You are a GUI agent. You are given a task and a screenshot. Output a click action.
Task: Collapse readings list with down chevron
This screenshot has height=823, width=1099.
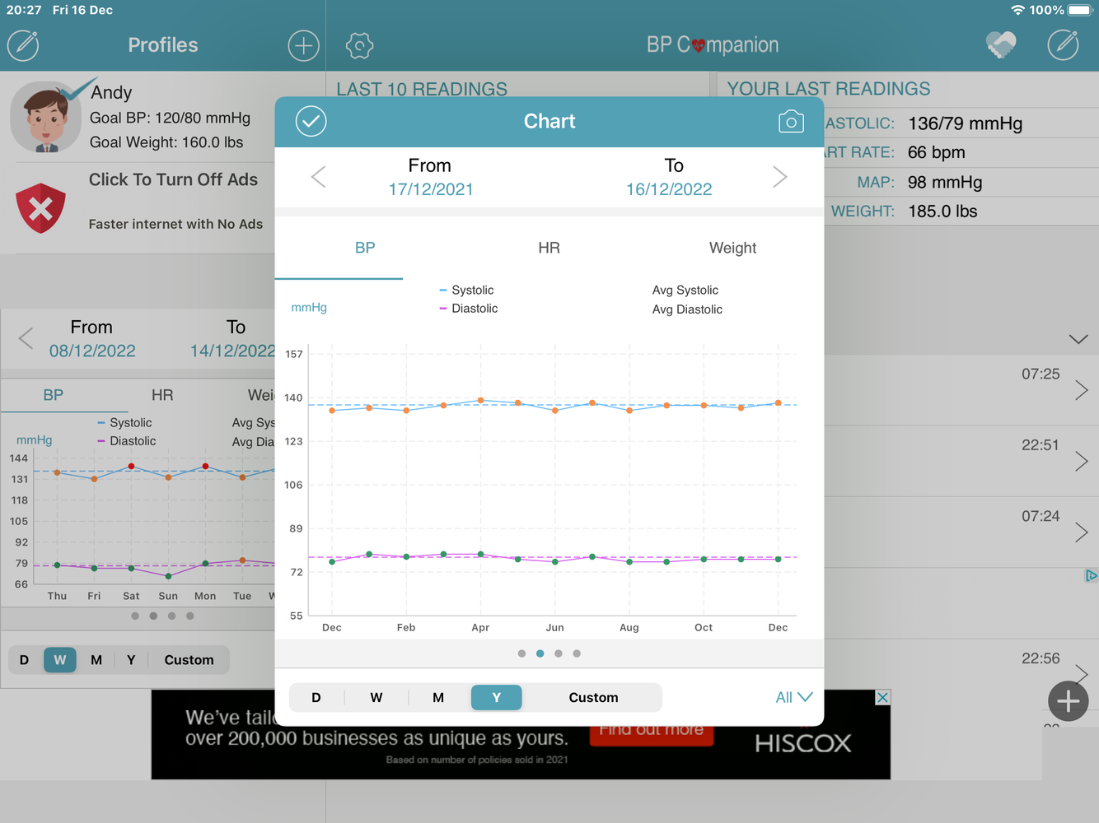pyautogui.click(x=1078, y=339)
